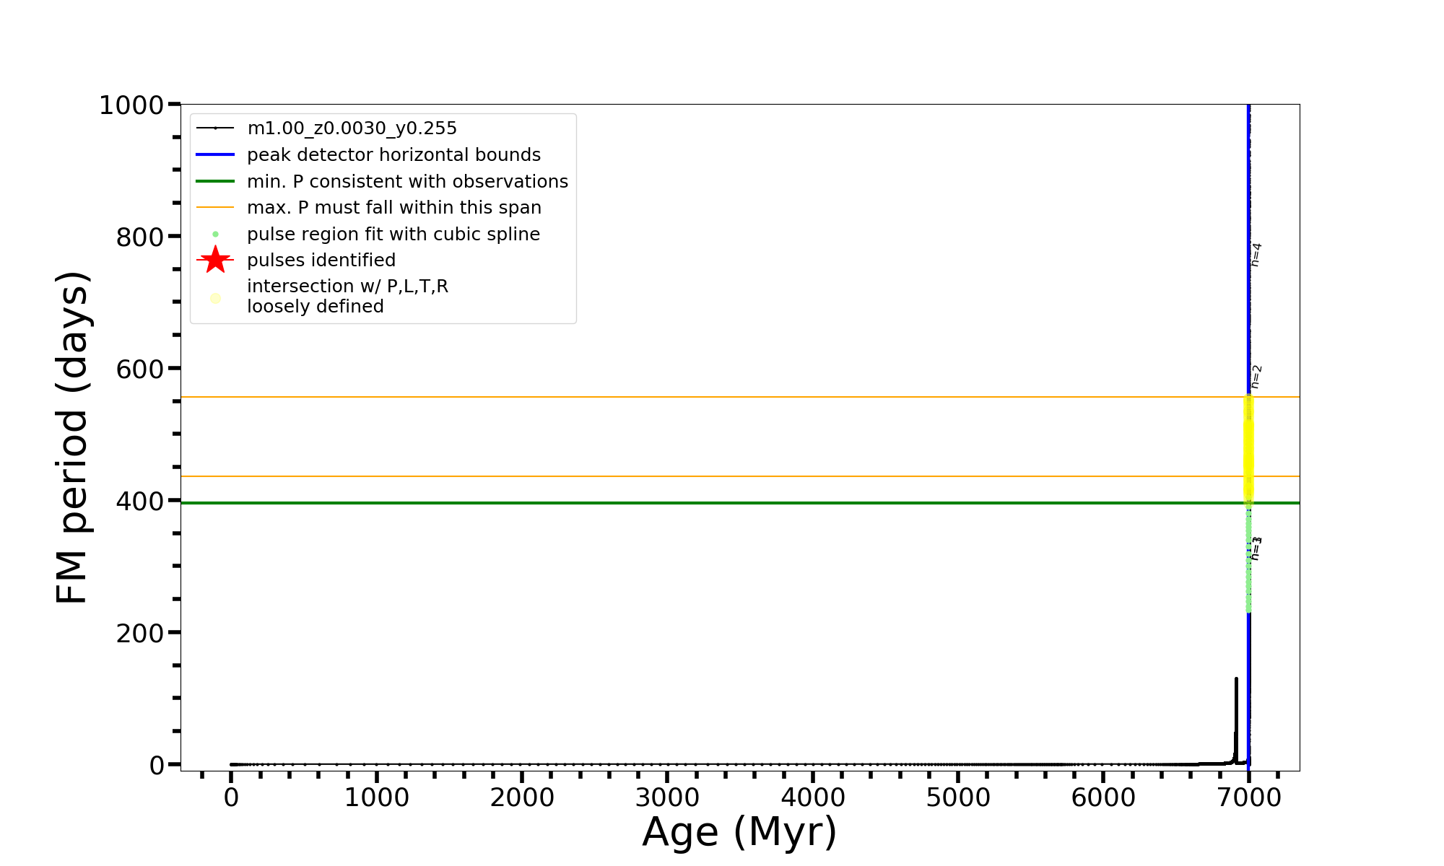This screenshot has height=866, width=1444.
Task: Click the n=2 annotation above the yellow region
Action: pos(1256,377)
